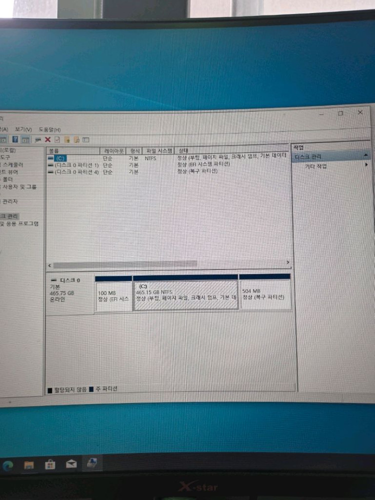The width and height of the screenshot is (375, 500).
Task: Click 기타 작업 in the actions pane
Action: point(315,166)
